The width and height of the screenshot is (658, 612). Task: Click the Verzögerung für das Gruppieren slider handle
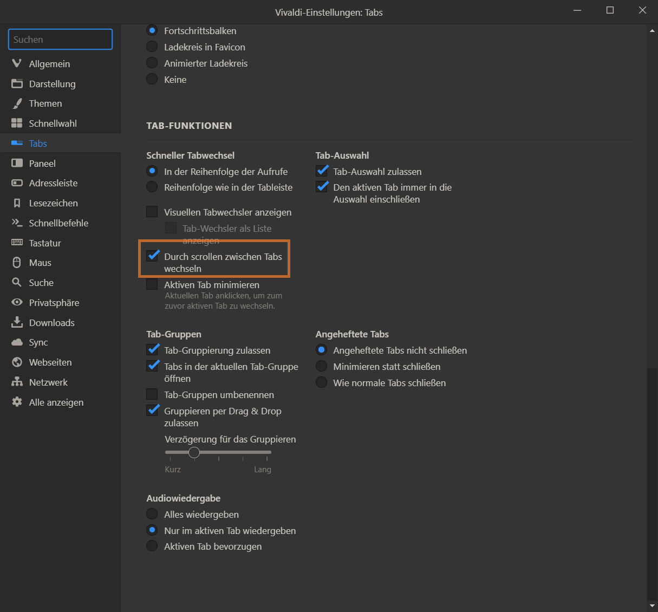[194, 452]
